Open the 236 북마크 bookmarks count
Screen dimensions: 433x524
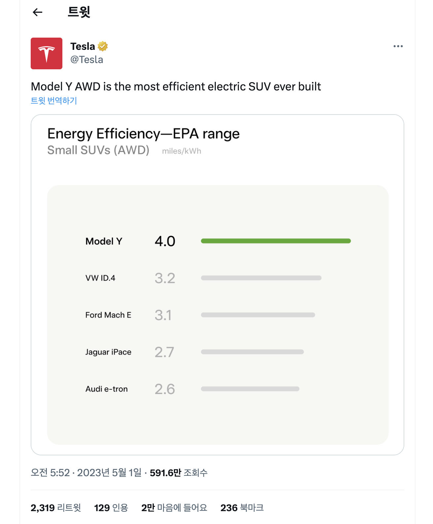242,508
